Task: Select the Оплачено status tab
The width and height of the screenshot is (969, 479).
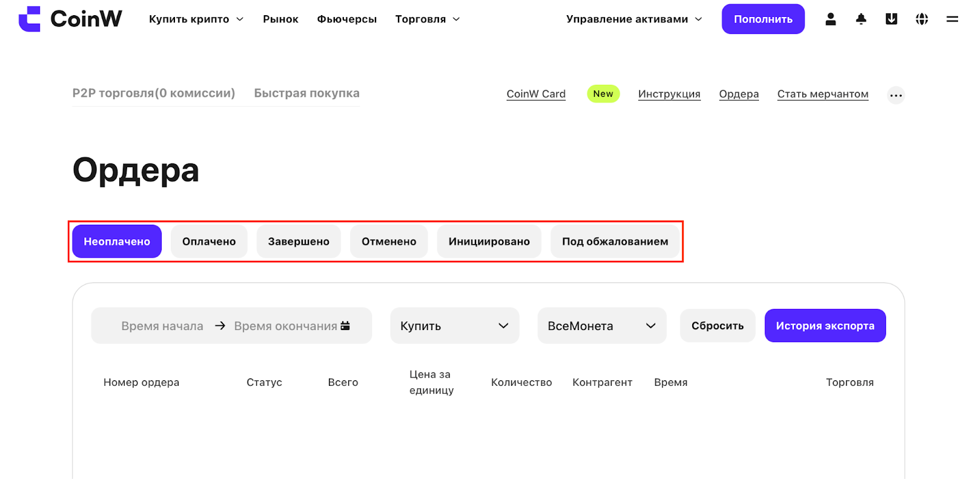Action: 209,242
